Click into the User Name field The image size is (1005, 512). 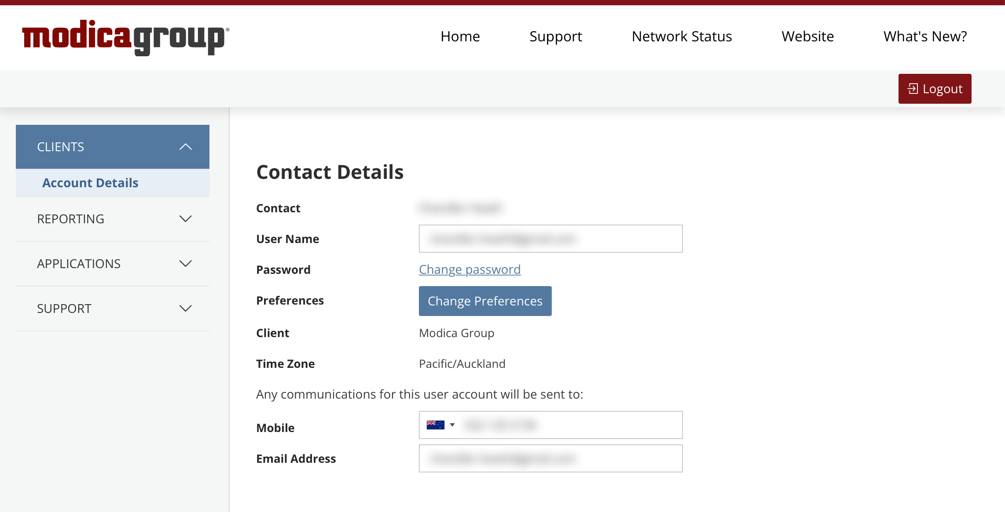coord(550,239)
